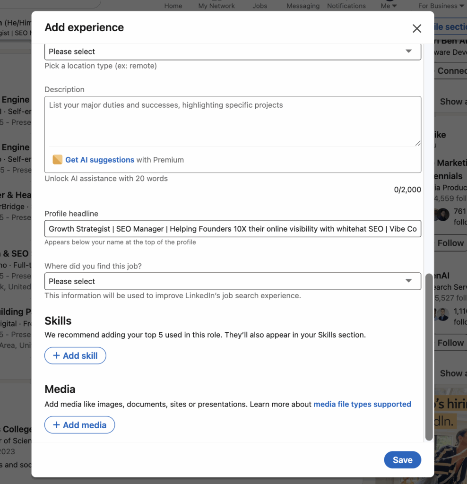Screen dimensions: 467x484
Task: Open the Jobs tab
Action: pyautogui.click(x=259, y=6)
